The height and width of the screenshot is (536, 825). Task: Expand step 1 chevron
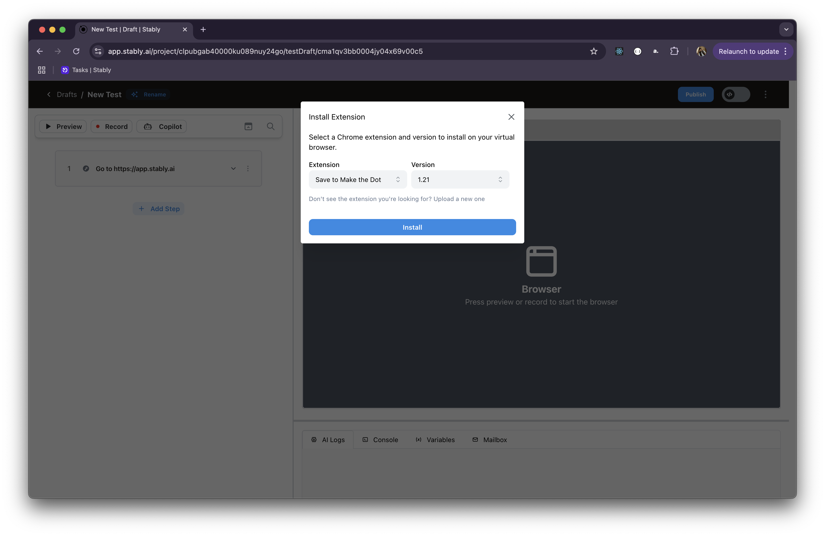coord(233,169)
